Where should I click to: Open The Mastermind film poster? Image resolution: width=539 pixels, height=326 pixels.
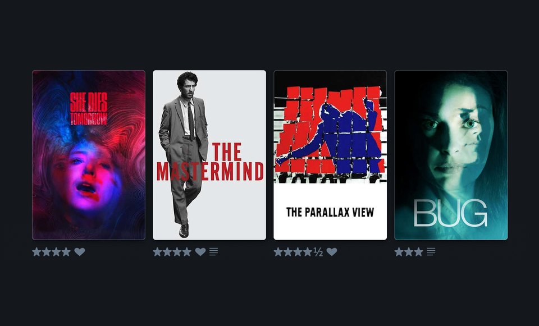[209, 155]
